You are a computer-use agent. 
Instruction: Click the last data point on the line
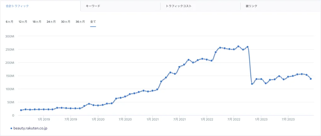[x=311, y=79]
